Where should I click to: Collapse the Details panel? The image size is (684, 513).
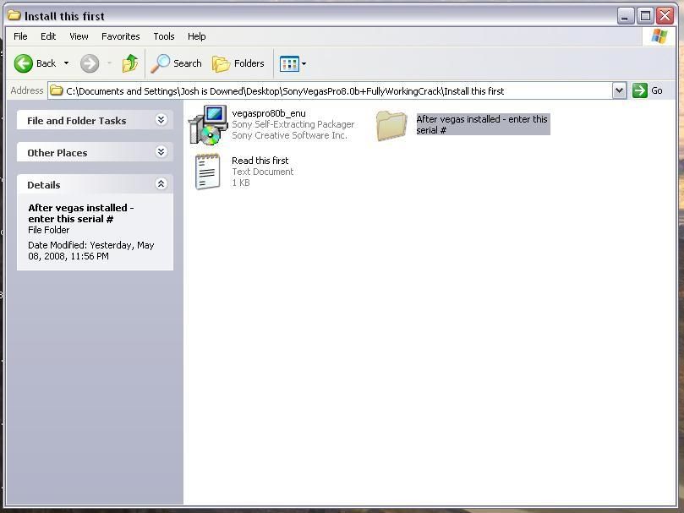coord(161,183)
